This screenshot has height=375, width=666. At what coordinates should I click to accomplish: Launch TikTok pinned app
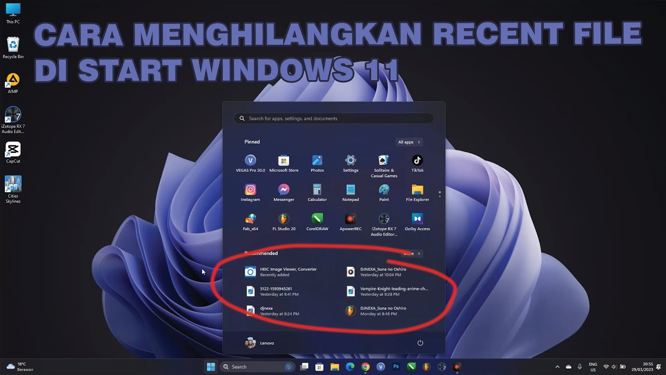pyautogui.click(x=417, y=164)
